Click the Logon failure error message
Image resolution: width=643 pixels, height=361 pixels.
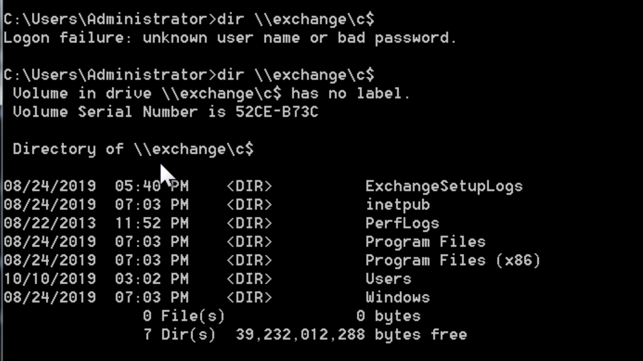pyautogui.click(x=230, y=38)
